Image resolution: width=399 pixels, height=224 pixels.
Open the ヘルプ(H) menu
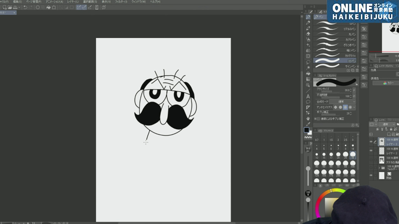pyautogui.click(x=155, y=2)
